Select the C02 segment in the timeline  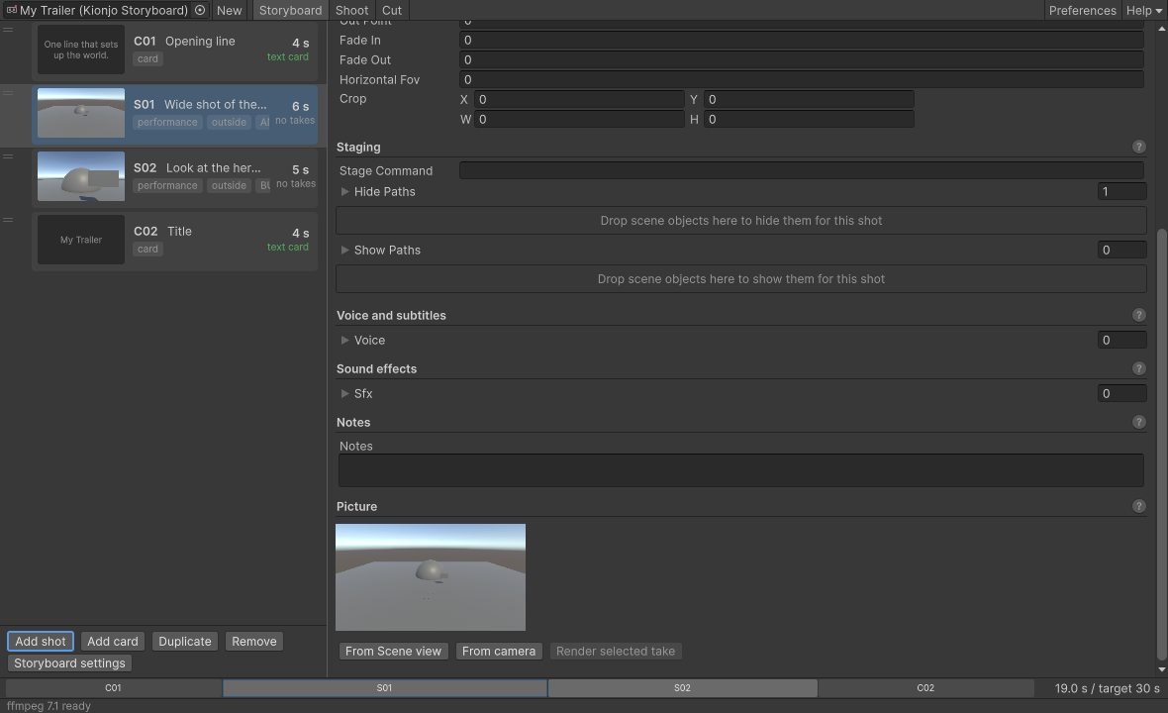click(x=925, y=688)
